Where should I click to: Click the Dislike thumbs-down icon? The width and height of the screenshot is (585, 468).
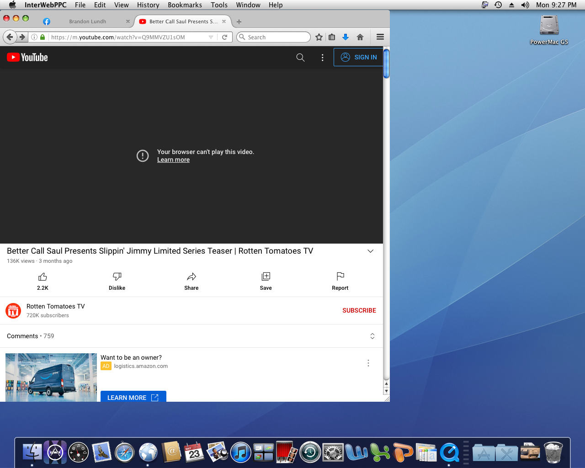[x=117, y=277]
